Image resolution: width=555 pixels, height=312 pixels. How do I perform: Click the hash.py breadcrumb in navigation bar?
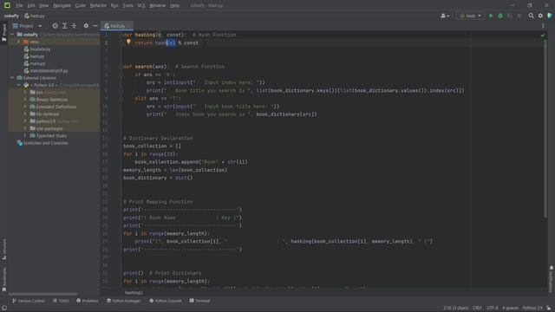[x=35, y=16]
